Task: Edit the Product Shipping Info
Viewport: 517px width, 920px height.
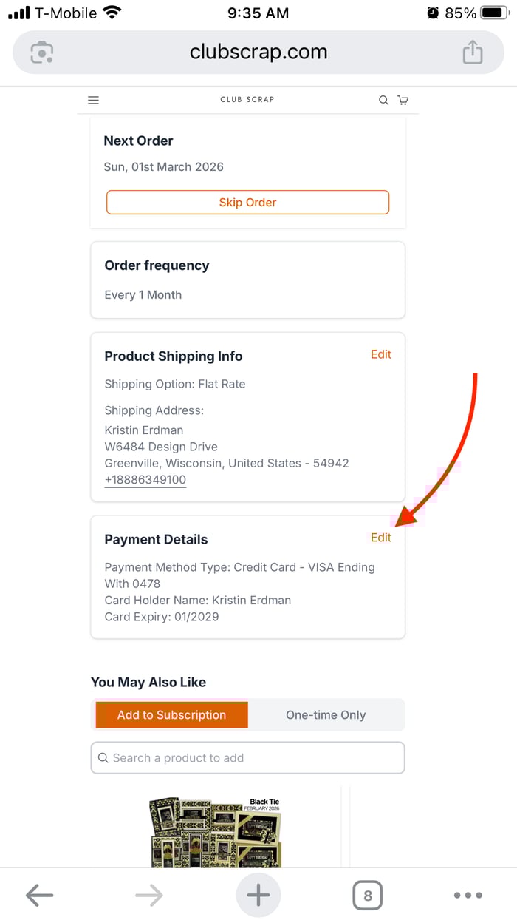Action: (381, 354)
